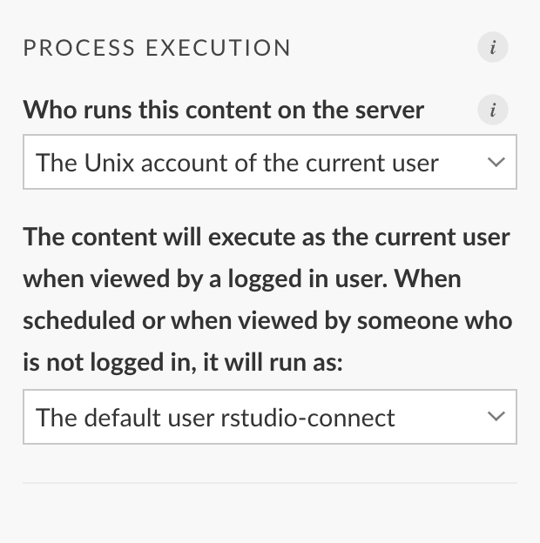
Task: Open info icon next to "Who runs this content"
Action: (492, 110)
